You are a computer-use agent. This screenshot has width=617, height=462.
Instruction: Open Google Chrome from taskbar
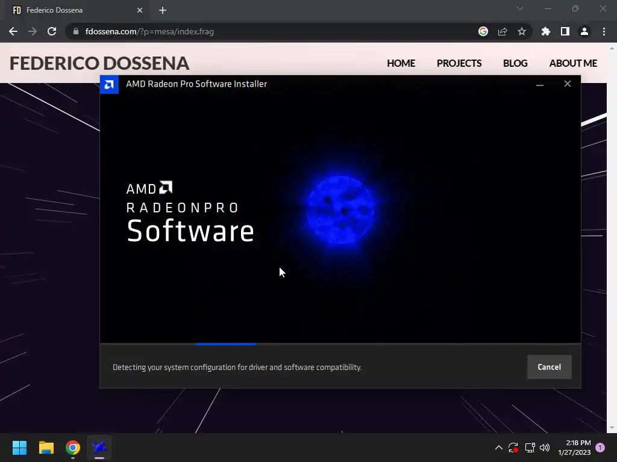[73, 448]
